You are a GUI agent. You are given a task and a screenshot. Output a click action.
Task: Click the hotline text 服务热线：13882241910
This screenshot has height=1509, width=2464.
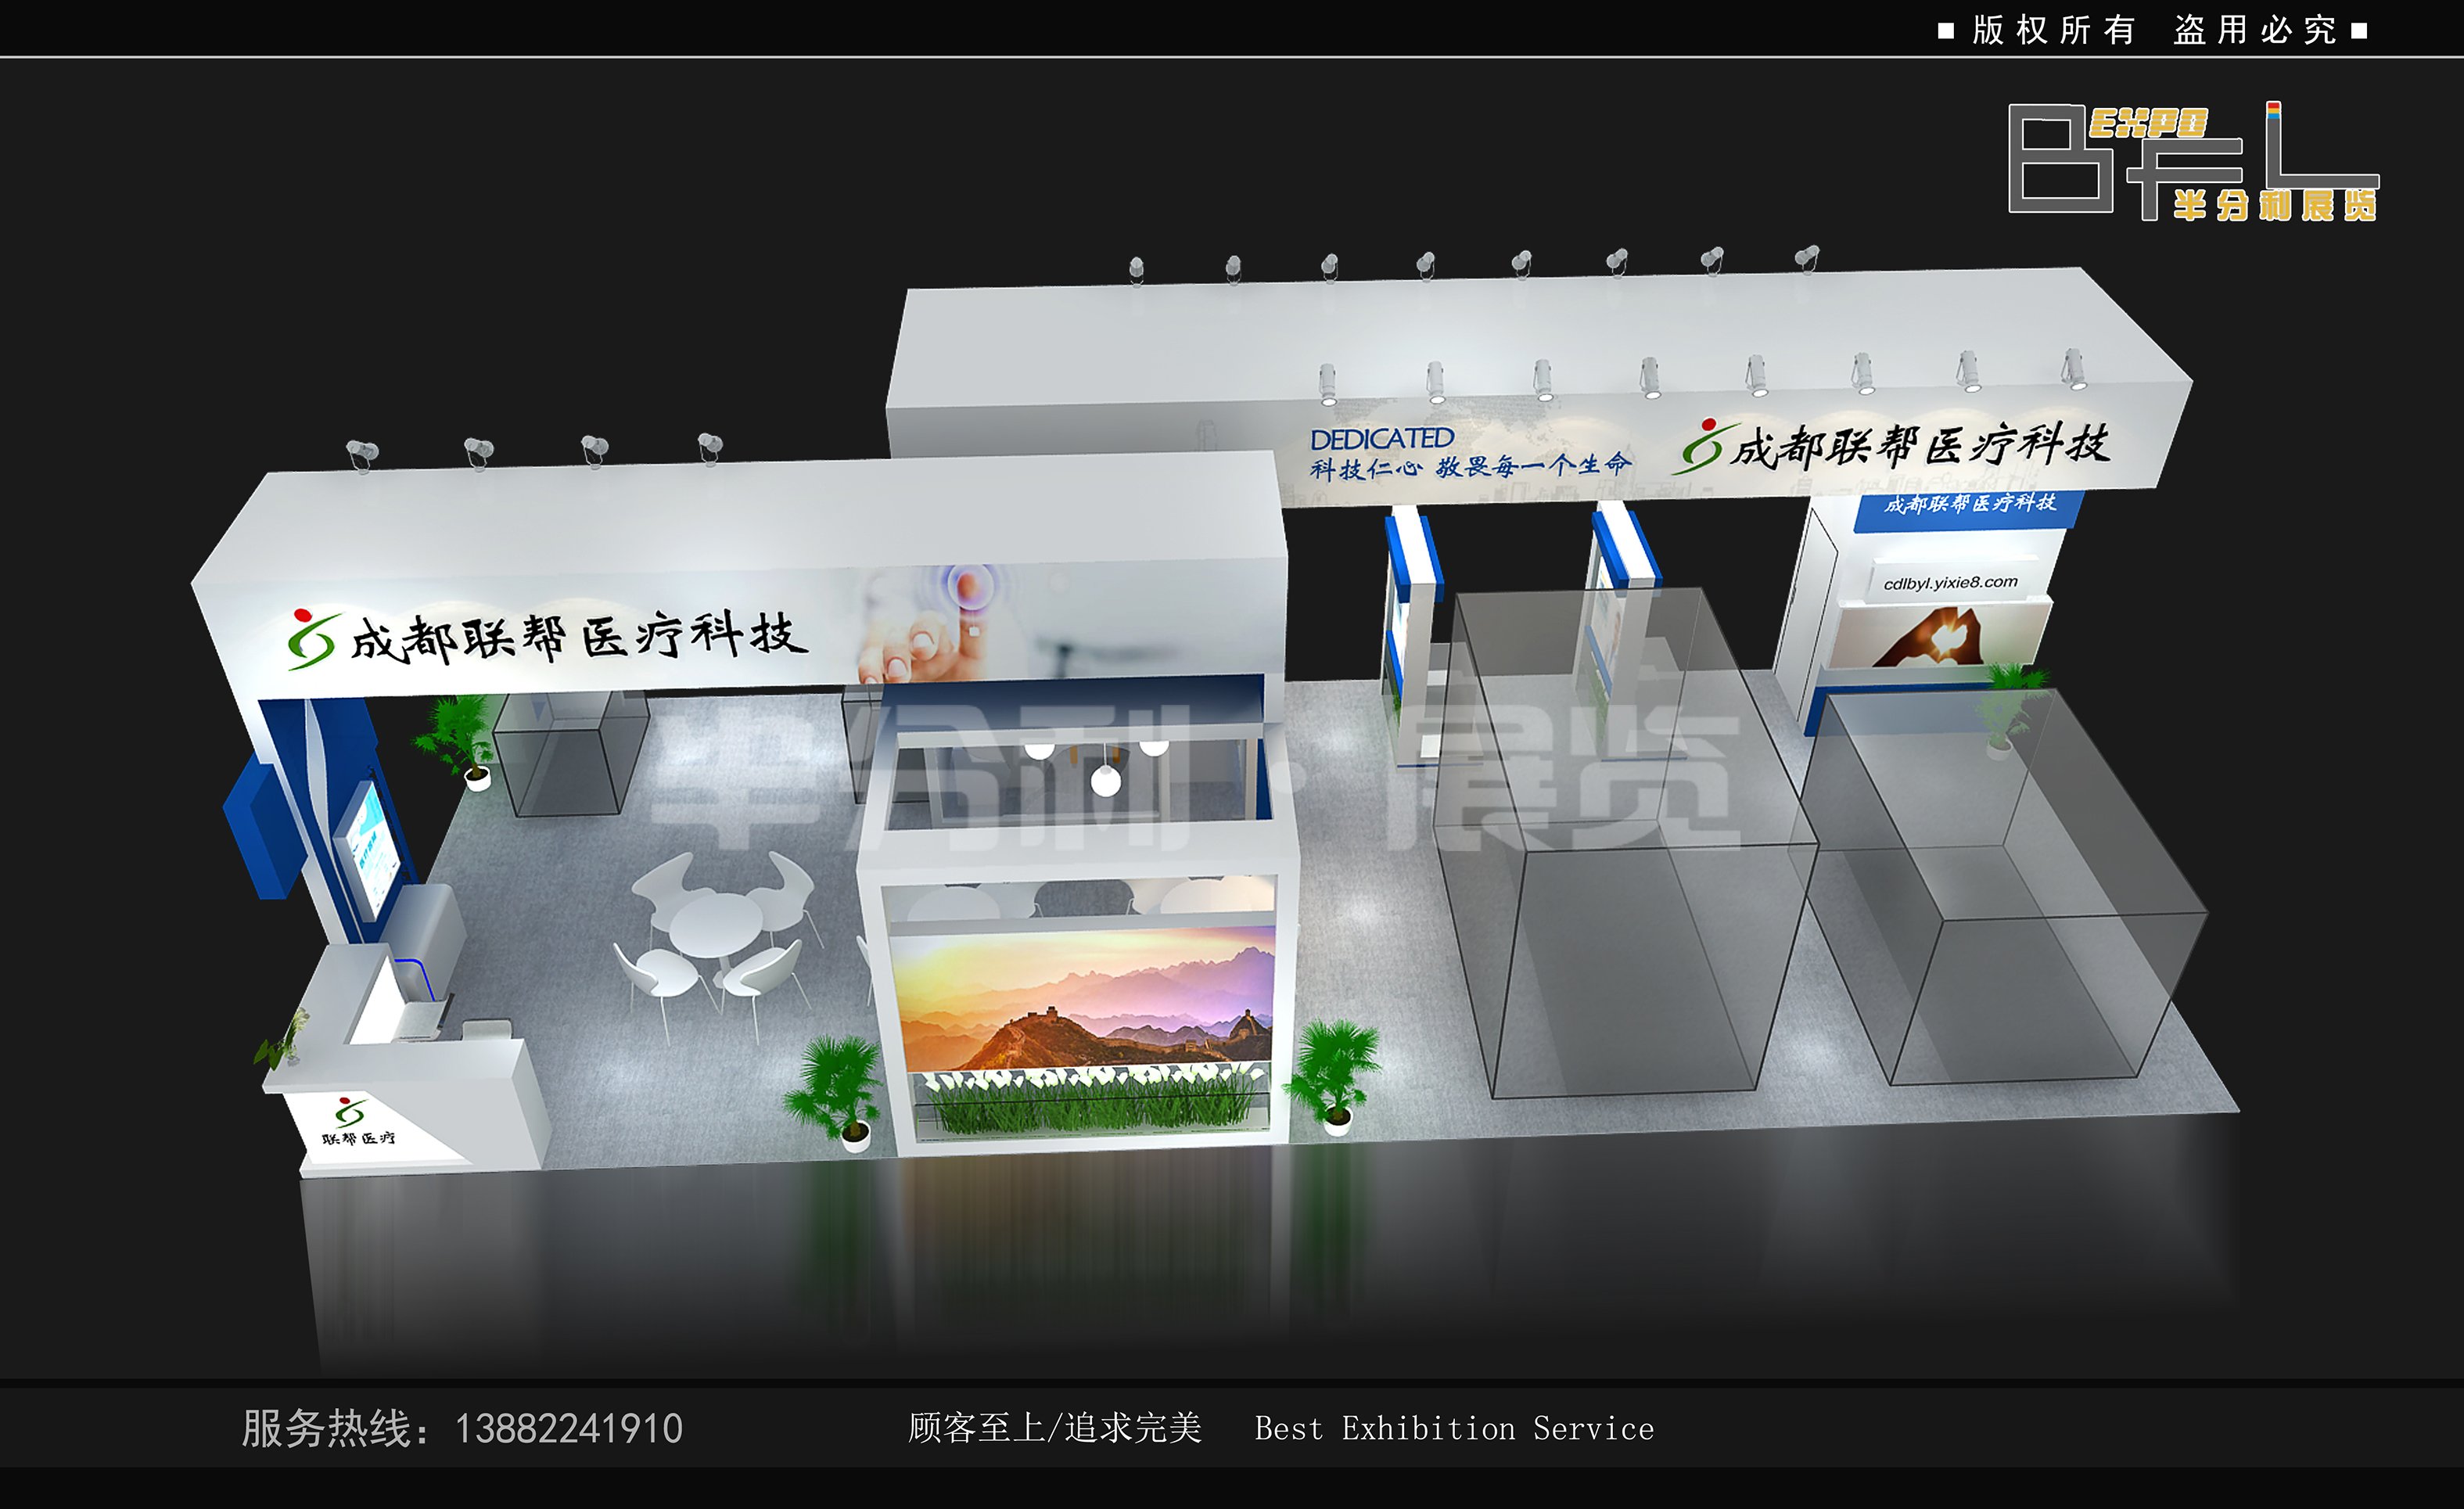coord(462,1428)
